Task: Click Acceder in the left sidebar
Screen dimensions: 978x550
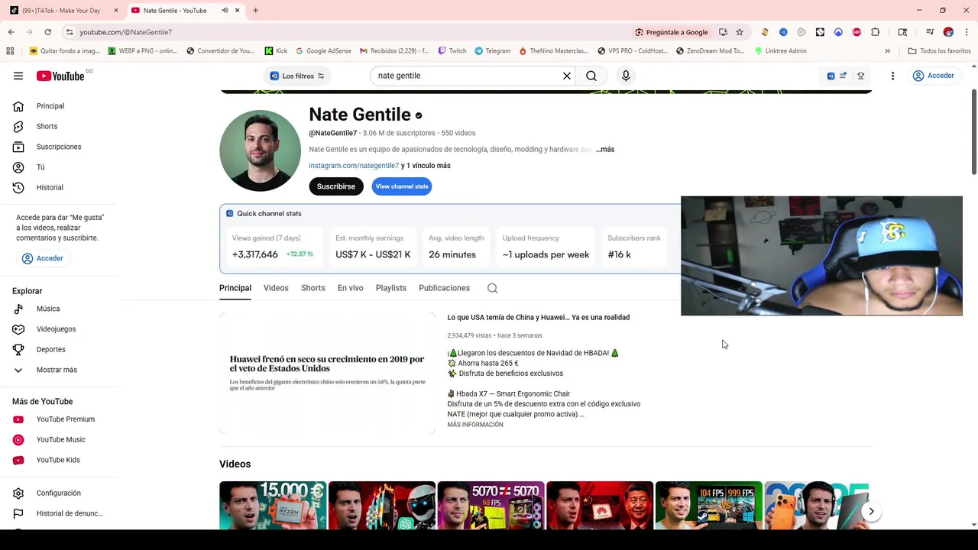Action: click(x=43, y=258)
